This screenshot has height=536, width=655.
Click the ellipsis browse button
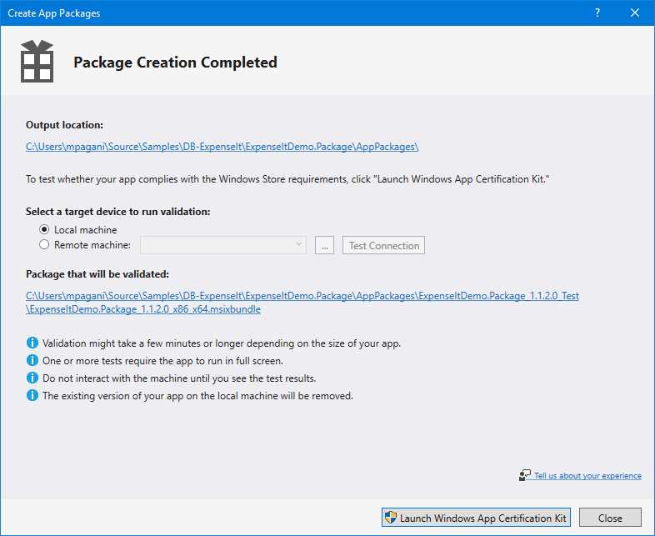pyautogui.click(x=324, y=245)
